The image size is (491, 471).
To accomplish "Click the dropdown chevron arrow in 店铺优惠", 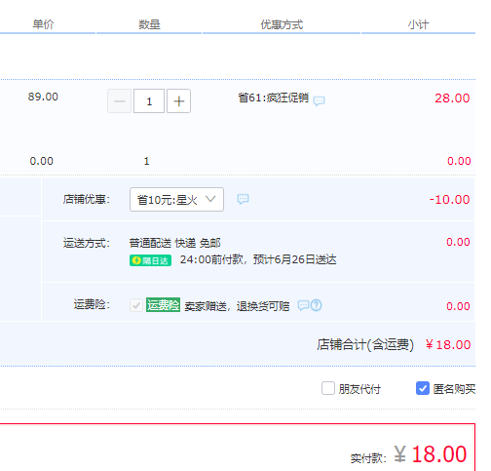I will (210, 199).
